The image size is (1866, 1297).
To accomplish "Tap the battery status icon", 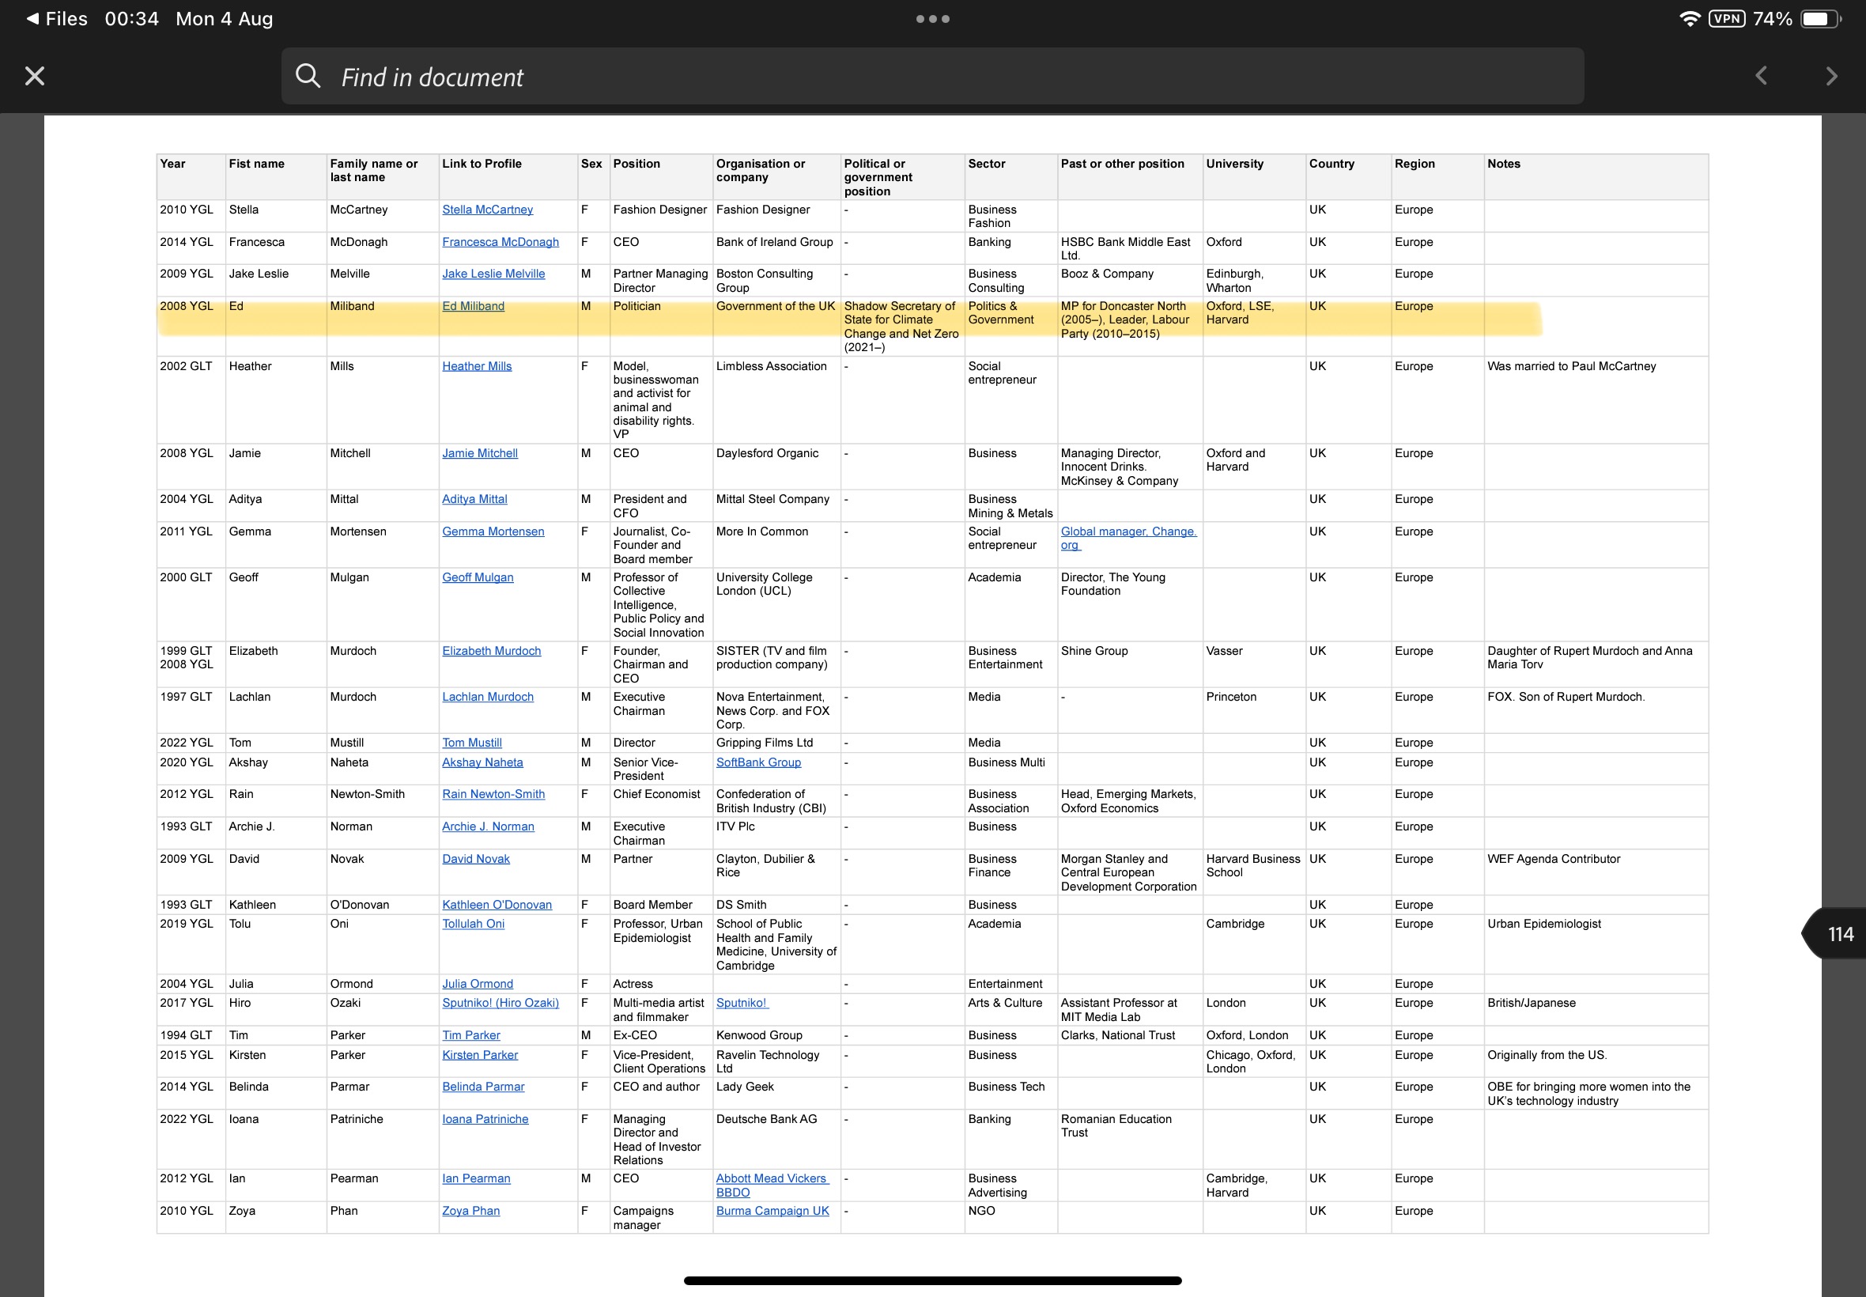I will tap(1819, 19).
